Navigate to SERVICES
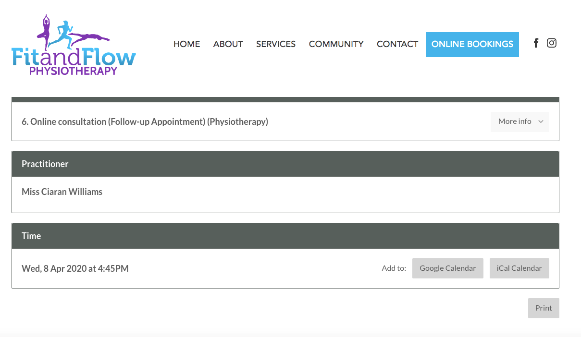The height and width of the screenshot is (337, 581). 276,44
